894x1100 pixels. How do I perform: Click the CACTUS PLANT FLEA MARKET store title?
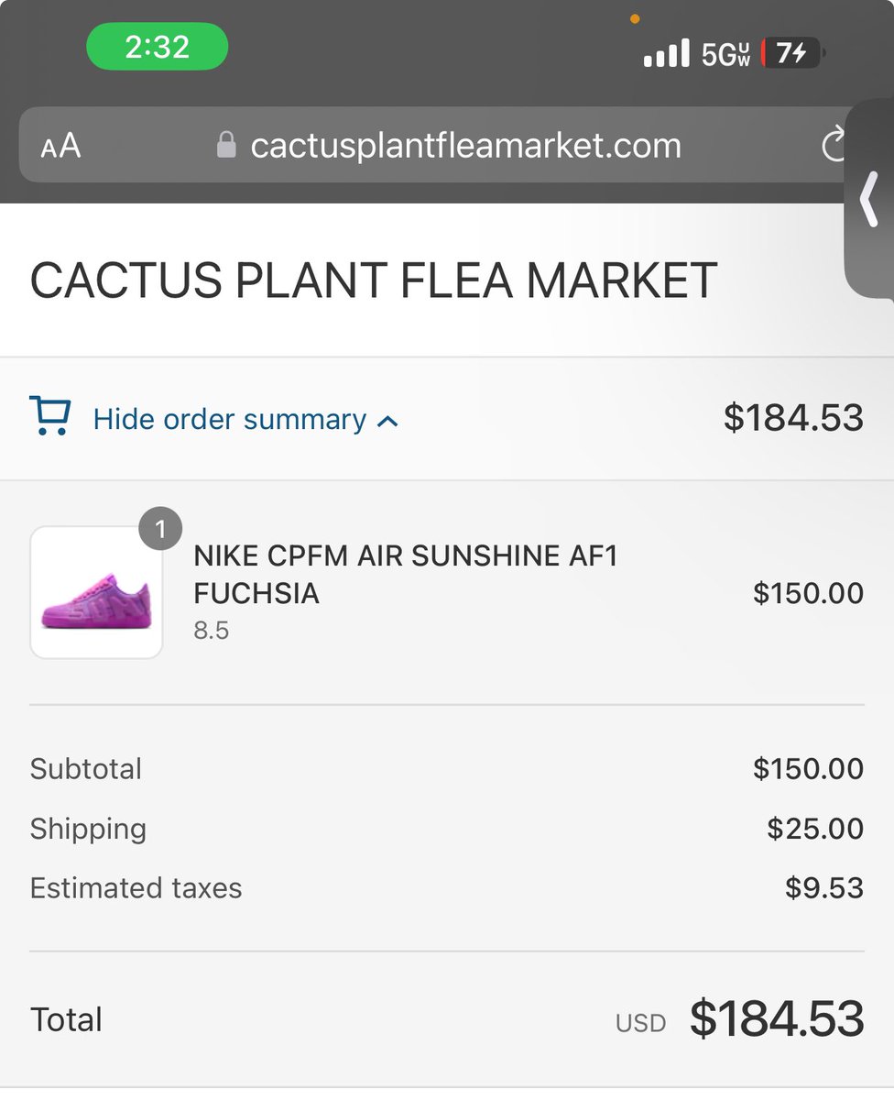pyautogui.click(x=373, y=280)
